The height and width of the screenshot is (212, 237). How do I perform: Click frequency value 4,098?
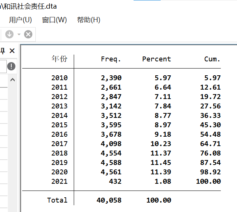[x=111, y=144]
